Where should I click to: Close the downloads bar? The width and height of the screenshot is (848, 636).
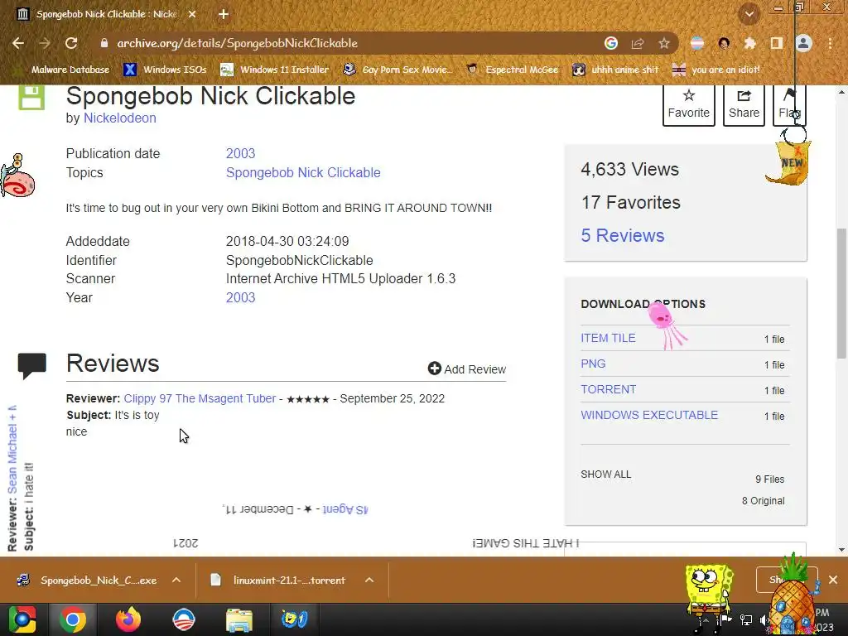[833, 580]
